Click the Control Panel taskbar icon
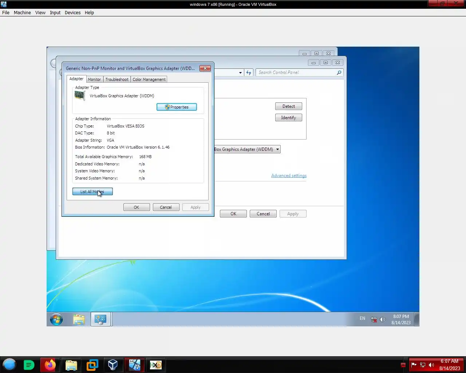 tap(100, 319)
